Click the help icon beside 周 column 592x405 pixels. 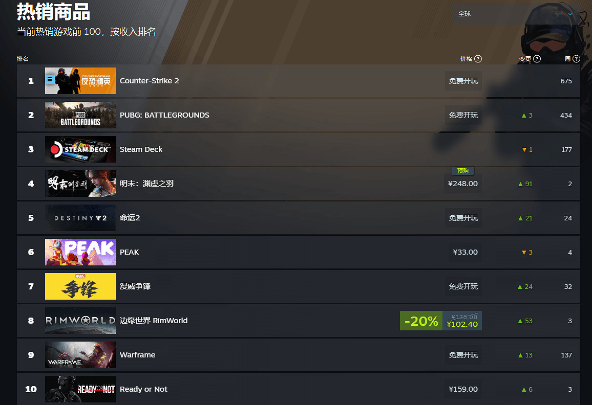[576, 59]
